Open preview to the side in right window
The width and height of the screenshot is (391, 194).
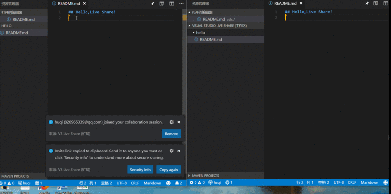(376, 4)
